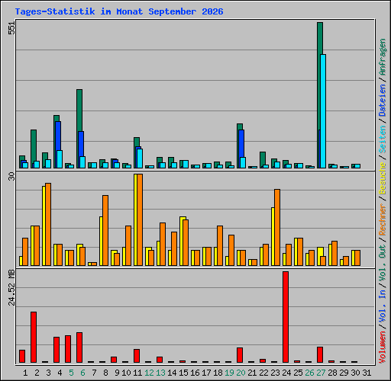Select the tall cyan Seiten bar on day 27

pyautogui.click(x=323, y=111)
